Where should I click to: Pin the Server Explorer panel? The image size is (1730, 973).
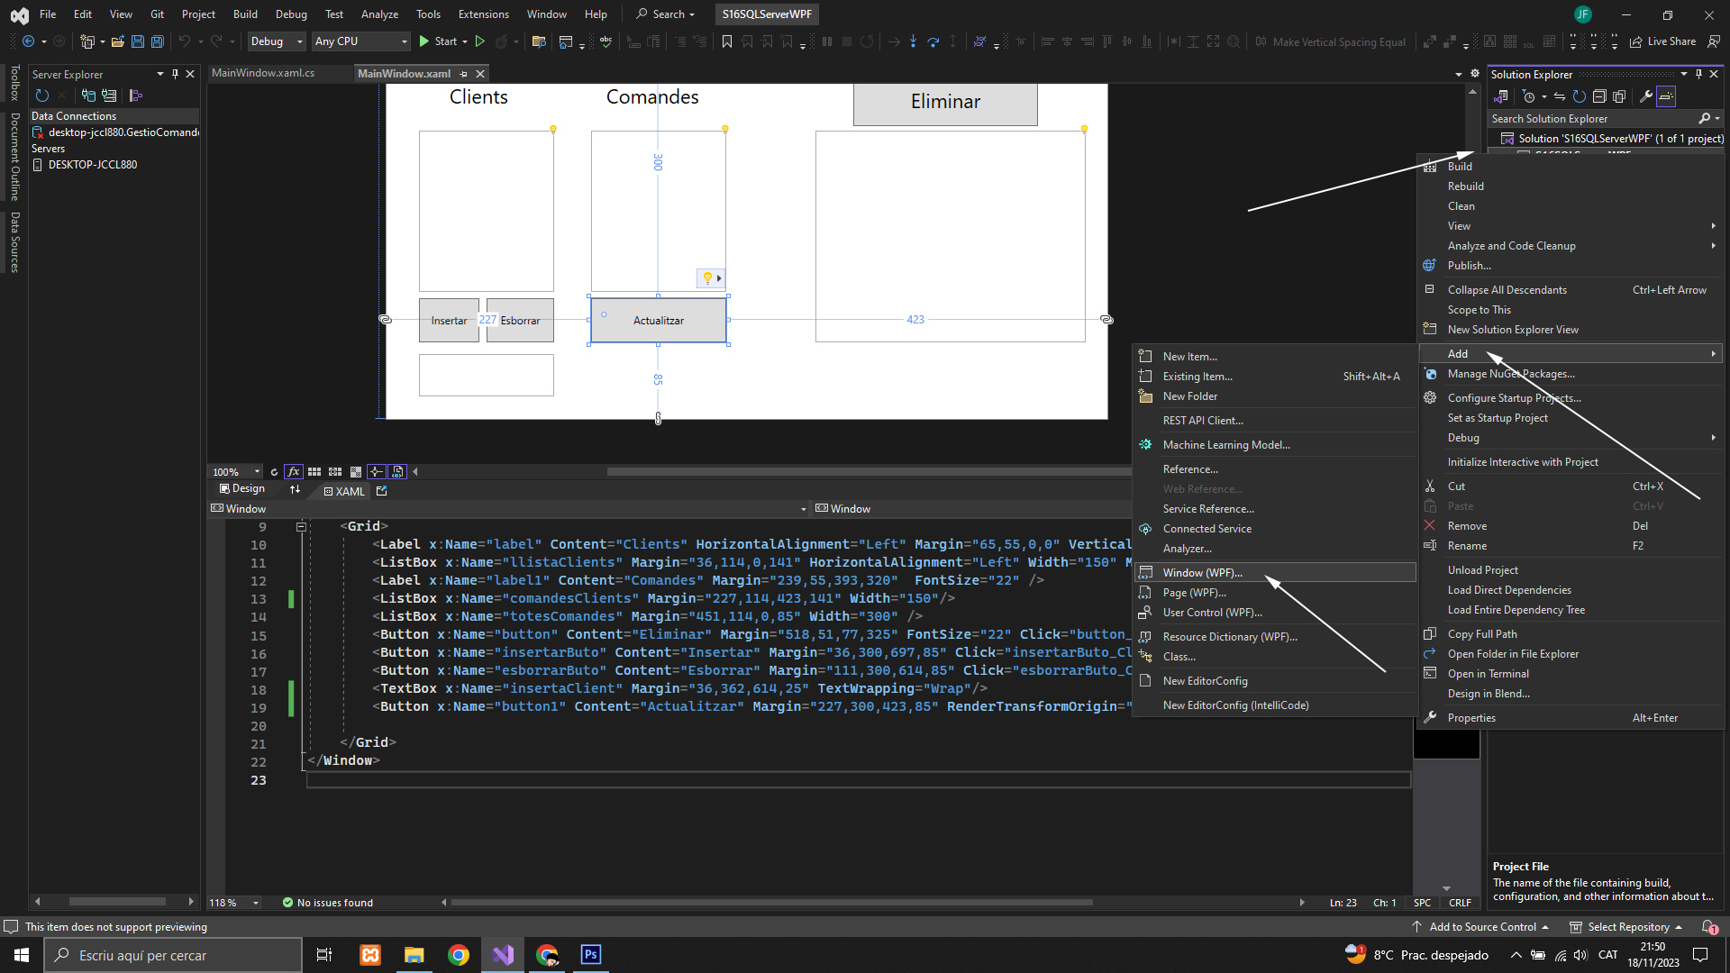click(x=175, y=74)
